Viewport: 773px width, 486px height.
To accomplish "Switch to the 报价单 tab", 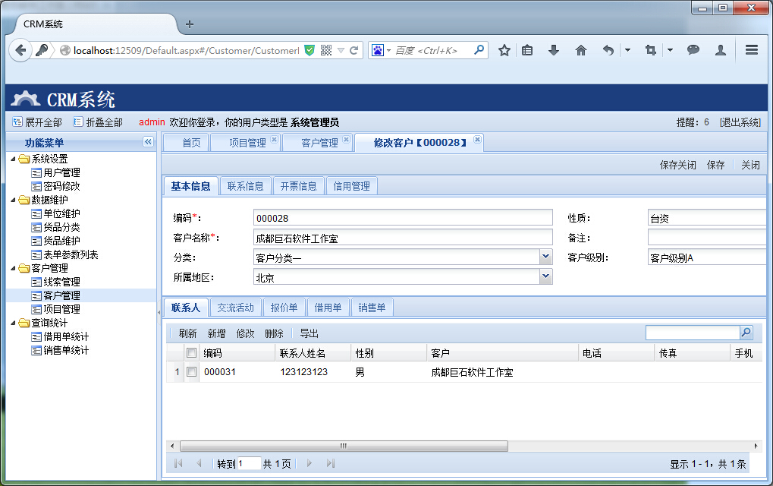I will [284, 308].
